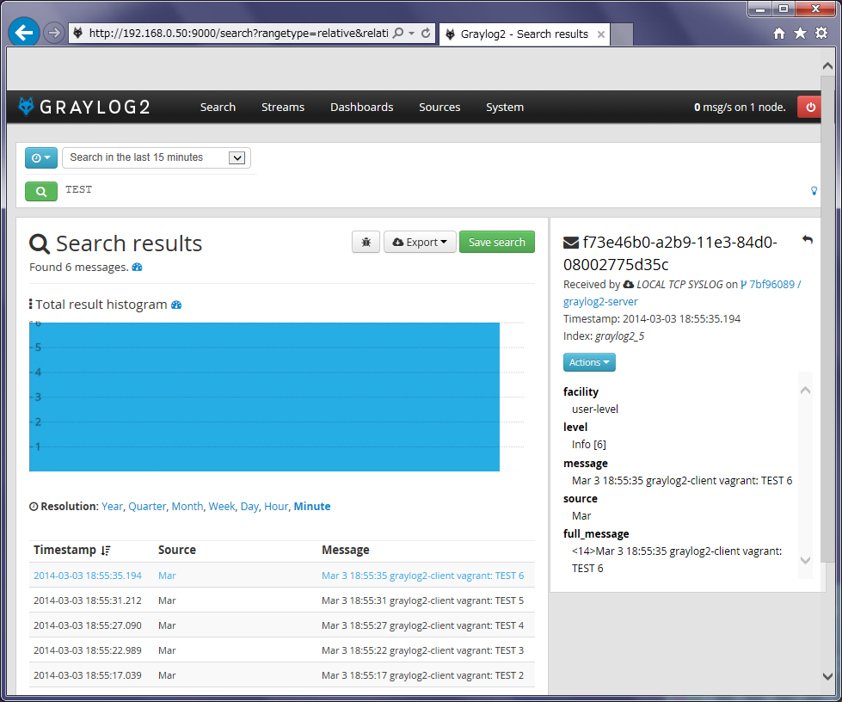This screenshot has width=842, height=702.
Task: Set histogram resolution to Day
Action: [249, 507]
